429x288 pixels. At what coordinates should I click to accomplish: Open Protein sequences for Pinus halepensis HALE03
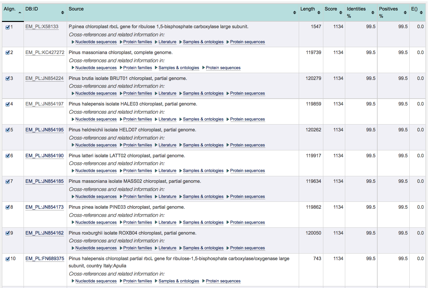[x=247, y=119]
